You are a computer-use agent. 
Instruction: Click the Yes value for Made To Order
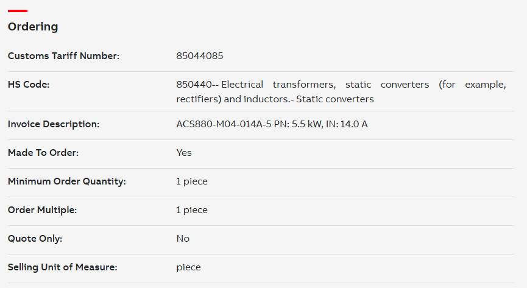pos(184,153)
